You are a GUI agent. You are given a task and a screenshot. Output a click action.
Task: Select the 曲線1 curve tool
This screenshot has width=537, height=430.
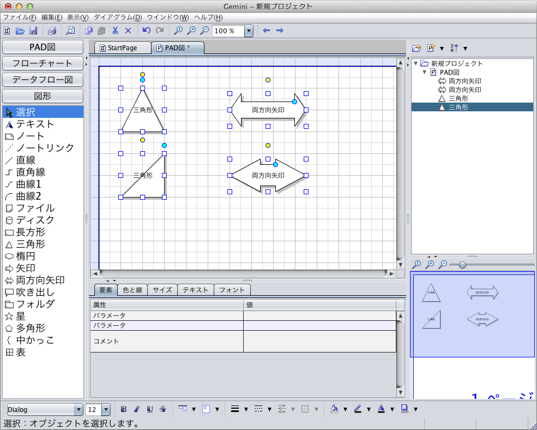[43, 184]
